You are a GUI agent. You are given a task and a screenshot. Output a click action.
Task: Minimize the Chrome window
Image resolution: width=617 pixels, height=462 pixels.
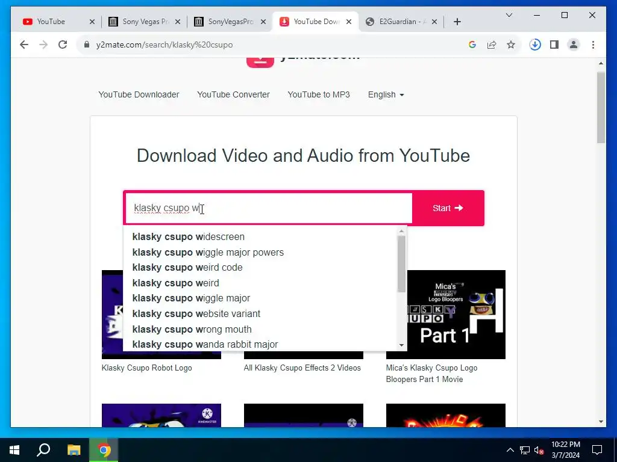pyautogui.click(x=537, y=15)
